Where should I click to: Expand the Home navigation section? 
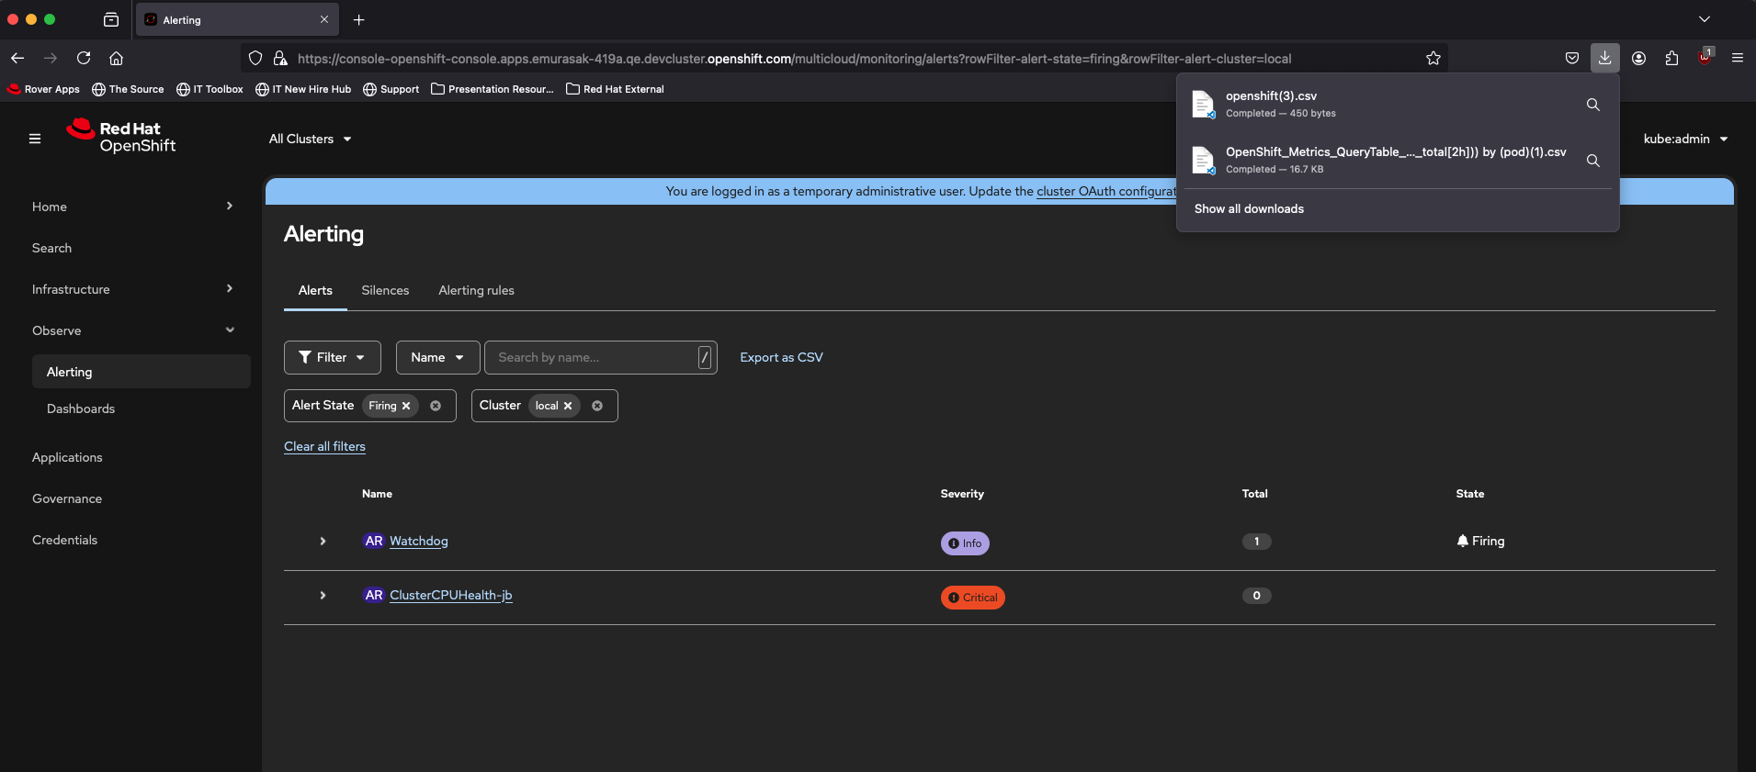click(x=133, y=207)
